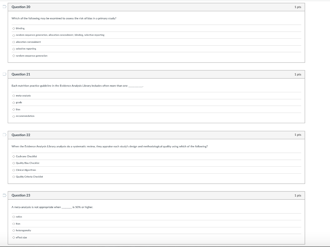330x247 pixels.
Task: Flag Question 21 for review
Action: [5, 74]
